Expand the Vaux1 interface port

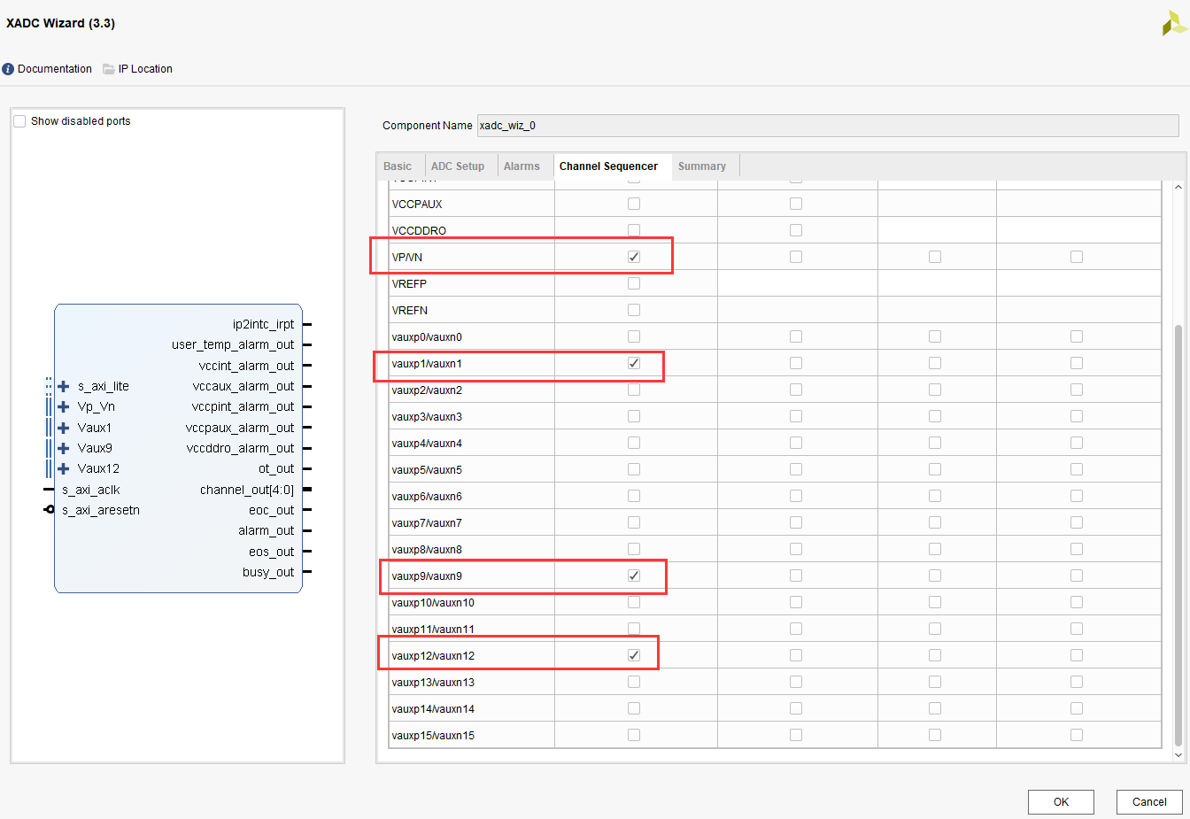click(64, 428)
